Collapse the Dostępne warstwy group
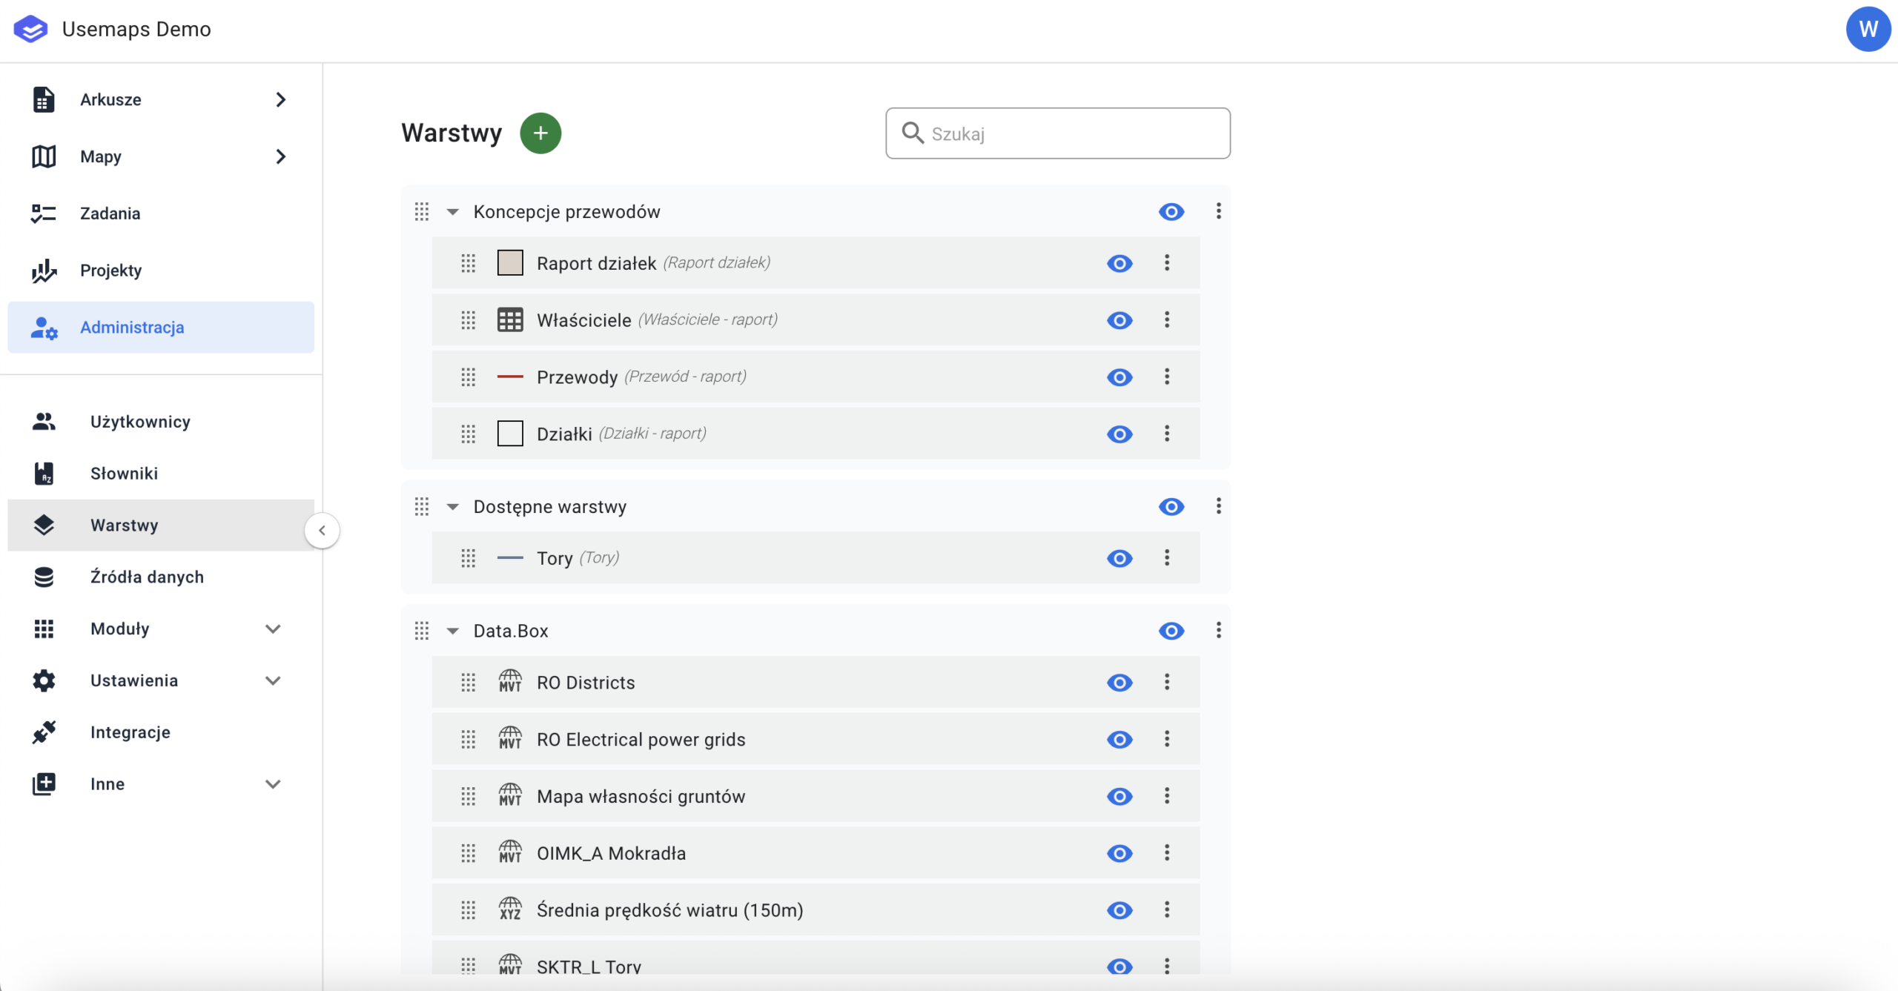Screen dimensions: 1898x991 coord(453,507)
